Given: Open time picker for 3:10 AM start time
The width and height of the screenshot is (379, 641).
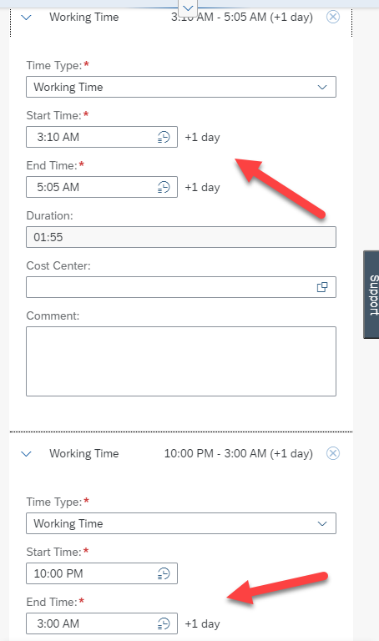Looking at the screenshot, I should tap(164, 137).
